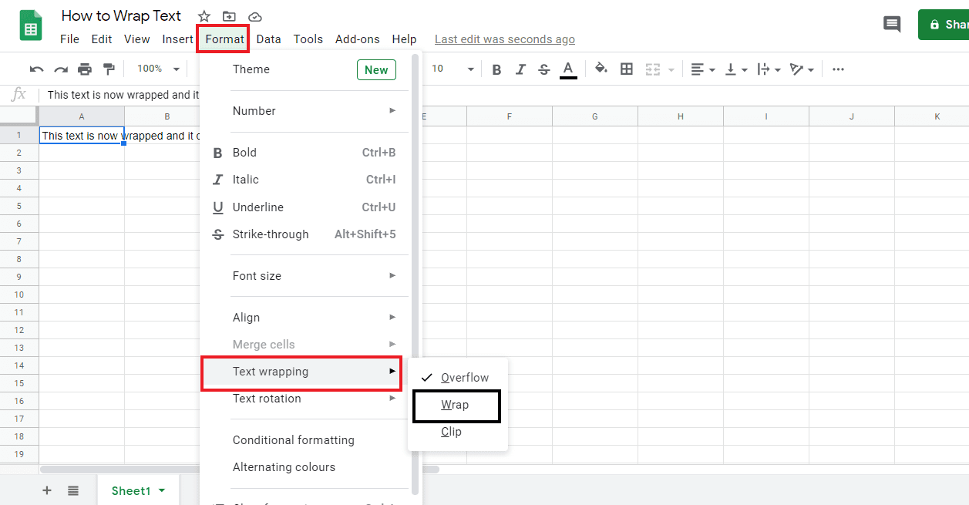Select Overflow wrapping option

pyautogui.click(x=458, y=378)
